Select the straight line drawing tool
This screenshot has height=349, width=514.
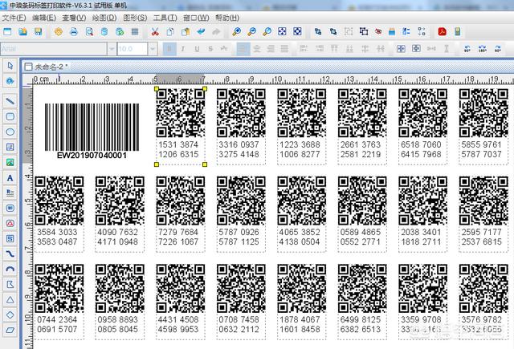coord(10,100)
